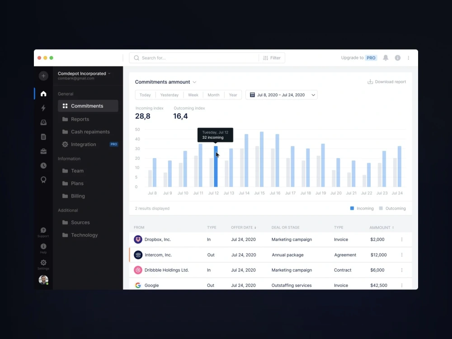
Task: Click the Dropbox logo icon
Action: [138, 239]
